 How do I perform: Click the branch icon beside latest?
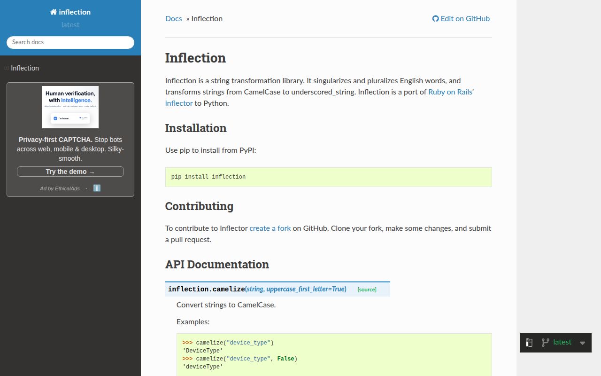(x=545, y=343)
